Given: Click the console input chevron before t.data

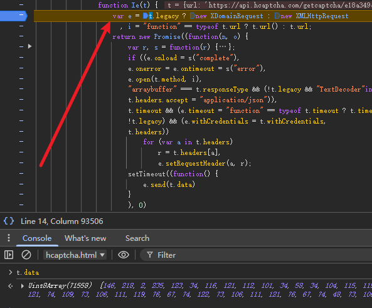Looking at the screenshot, I should tap(10, 272).
